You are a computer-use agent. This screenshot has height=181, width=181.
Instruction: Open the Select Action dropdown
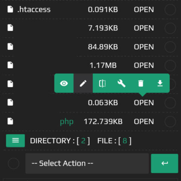click(x=87, y=163)
